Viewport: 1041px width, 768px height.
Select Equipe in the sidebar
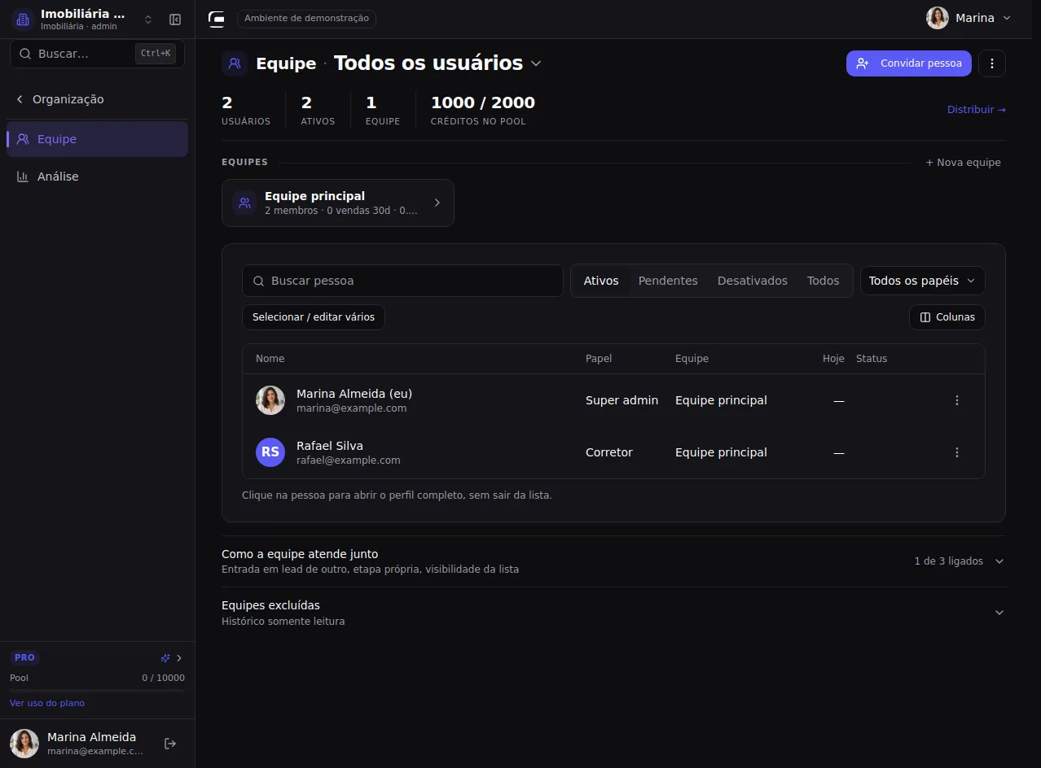click(97, 139)
